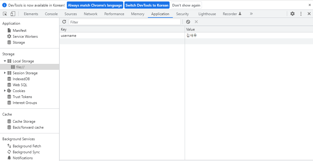The image size is (313, 161).
Task: Select the file:// label under Local Storage
Action: point(20,67)
